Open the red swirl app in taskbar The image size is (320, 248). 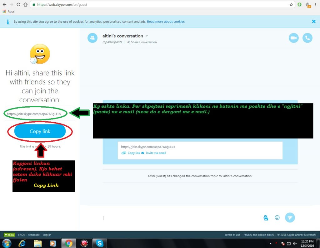click(84, 243)
